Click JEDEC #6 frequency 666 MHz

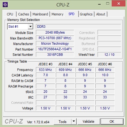[x=105, y=70]
